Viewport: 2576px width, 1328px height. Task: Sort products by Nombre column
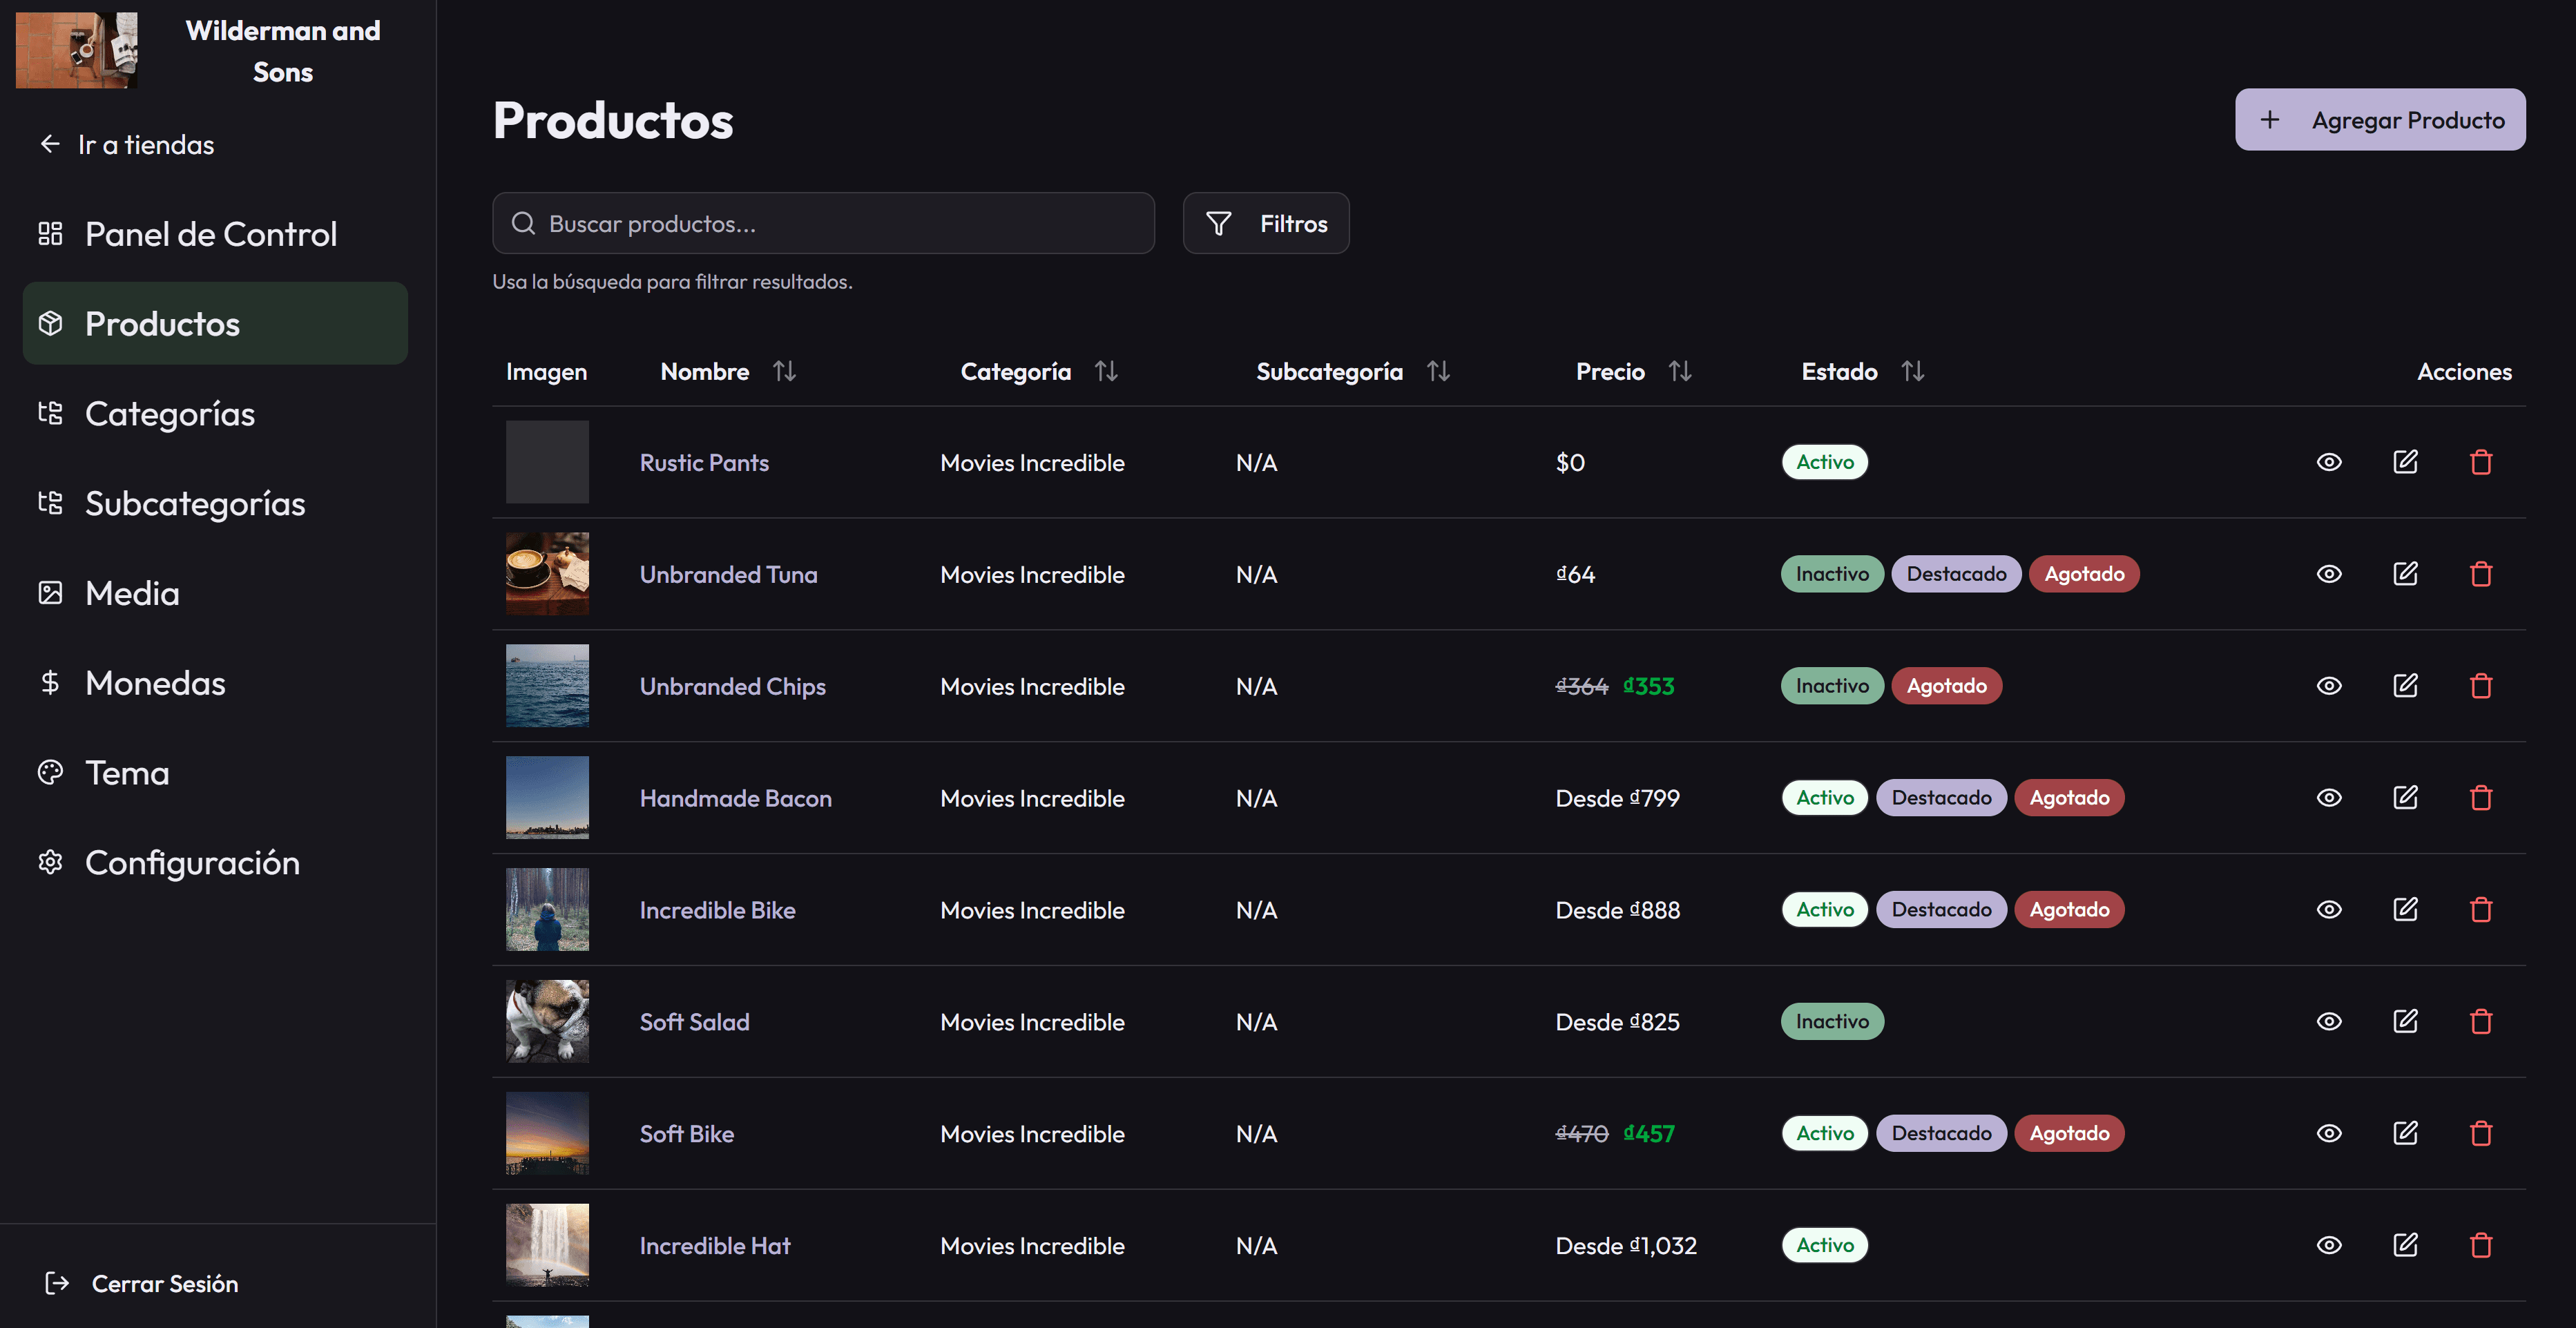pyautogui.click(x=784, y=372)
